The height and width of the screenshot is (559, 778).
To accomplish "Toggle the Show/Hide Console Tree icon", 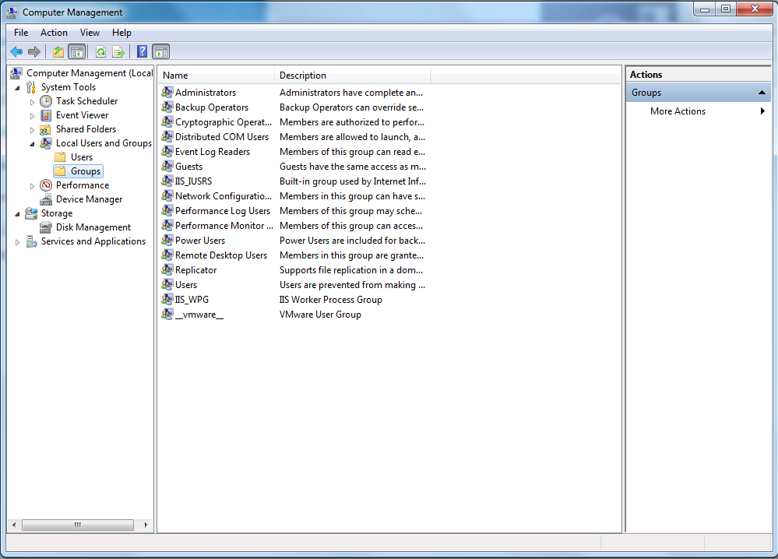I will 77,51.
